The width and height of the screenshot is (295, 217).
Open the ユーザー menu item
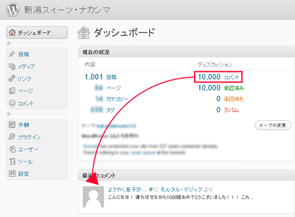click(x=28, y=149)
